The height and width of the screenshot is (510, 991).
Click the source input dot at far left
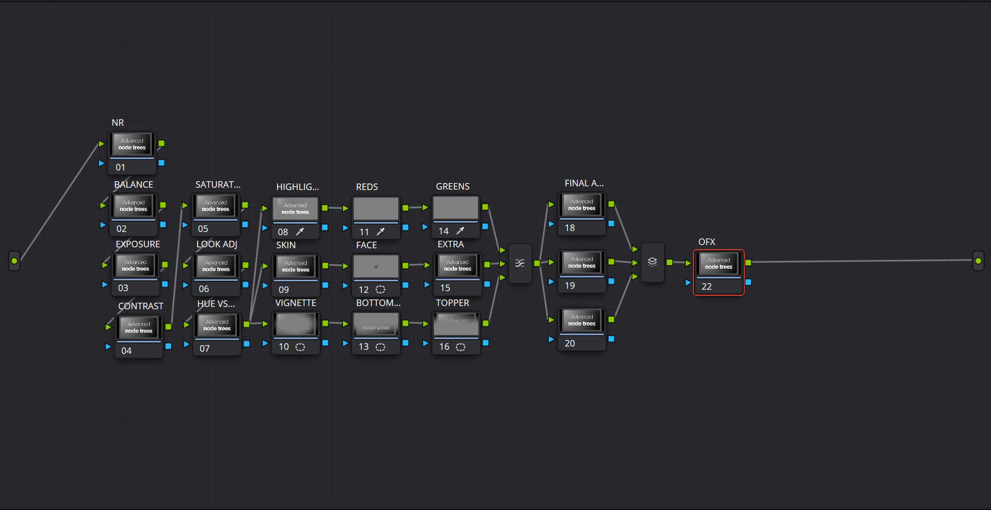[14, 261]
